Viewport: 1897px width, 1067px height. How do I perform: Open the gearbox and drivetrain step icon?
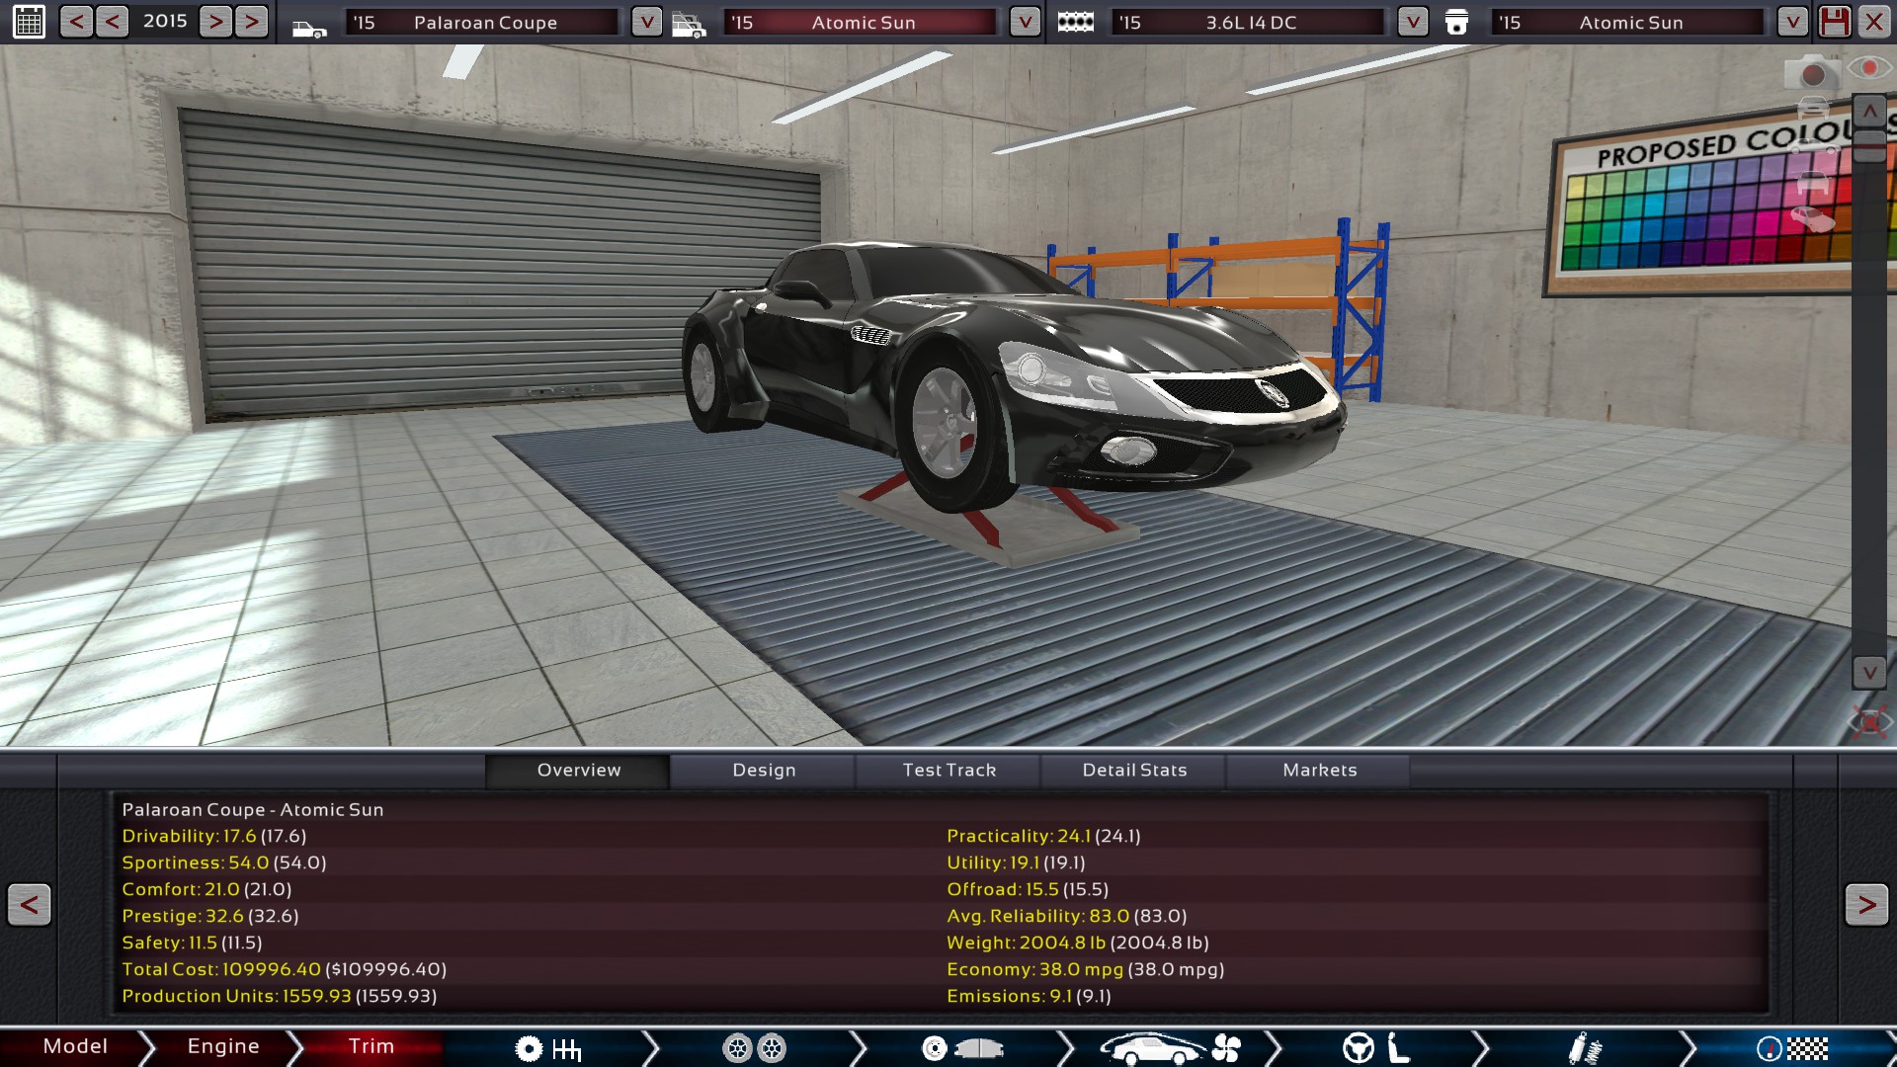(548, 1048)
